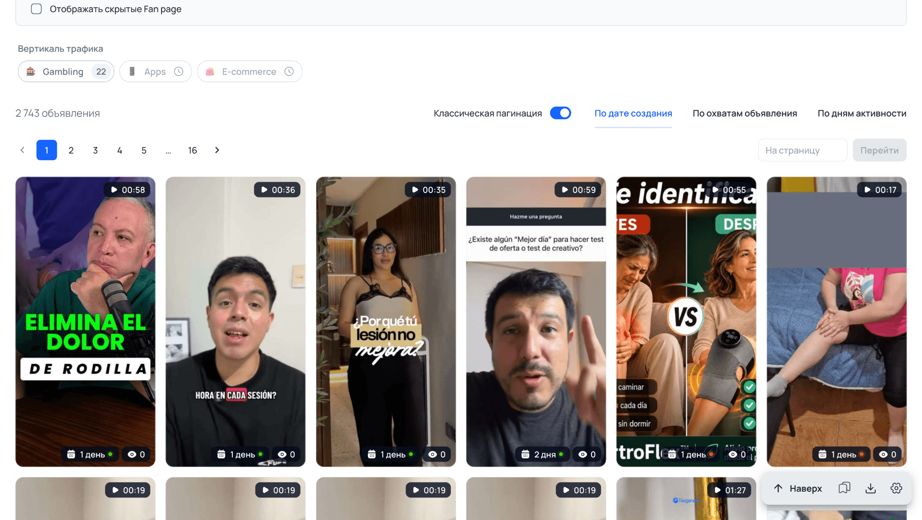
Task: Expand hidden pages via ellipsis in pagination
Action: point(168,150)
